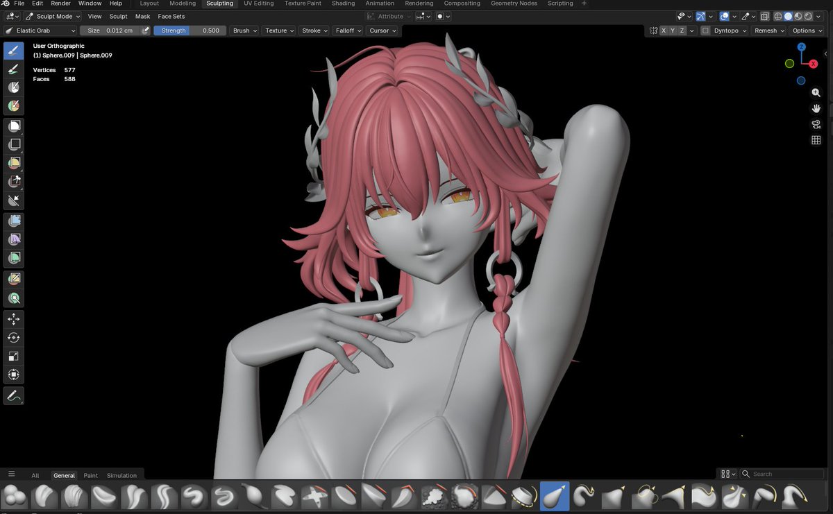Expand the Brush settings dropdown
The image size is (833, 514).
(244, 31)
